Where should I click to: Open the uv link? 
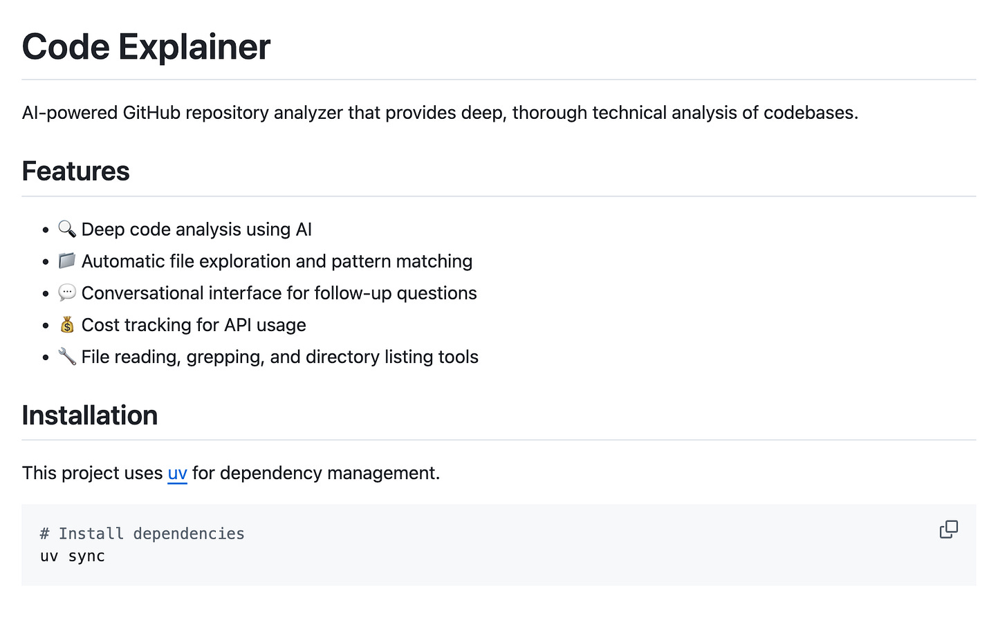178,474
